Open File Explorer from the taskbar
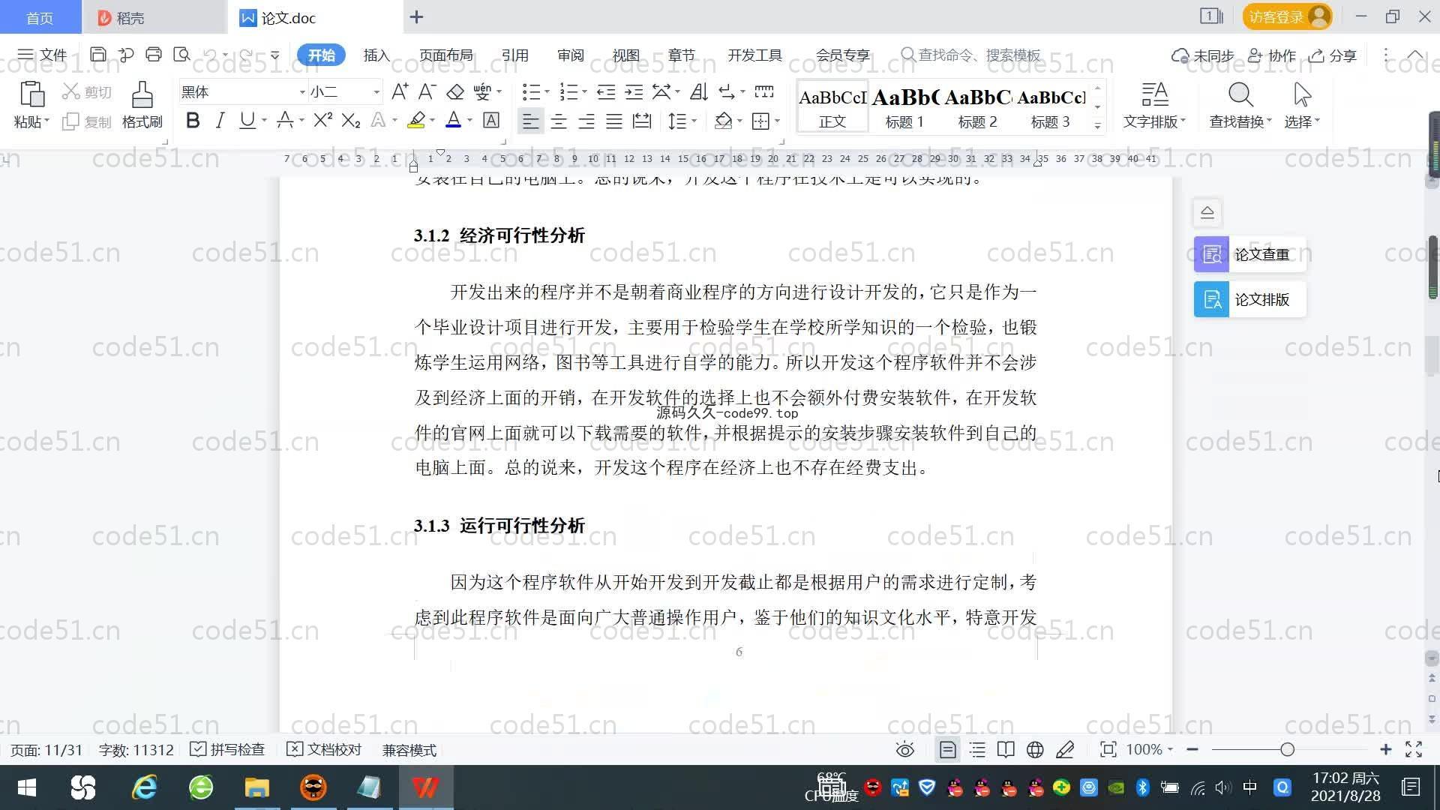 tap(256, 787)
